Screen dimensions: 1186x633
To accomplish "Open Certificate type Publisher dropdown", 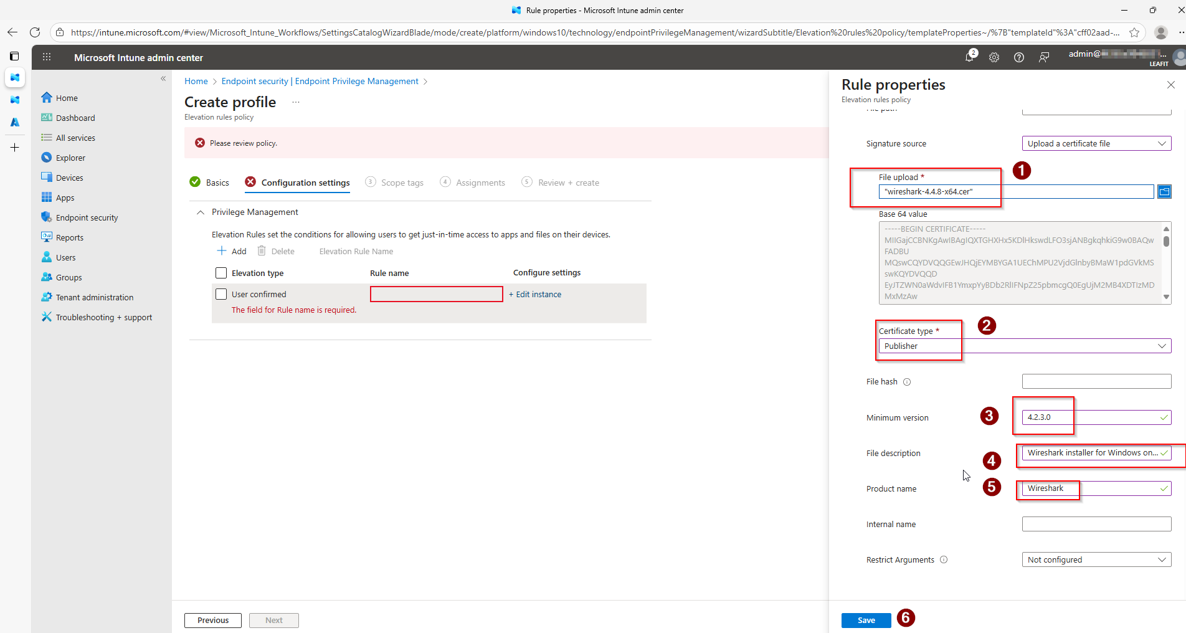I will pos(1025,346).
